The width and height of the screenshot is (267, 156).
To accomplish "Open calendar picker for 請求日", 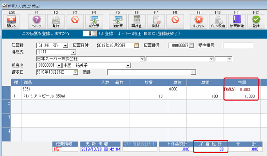I will coord(76,72).
